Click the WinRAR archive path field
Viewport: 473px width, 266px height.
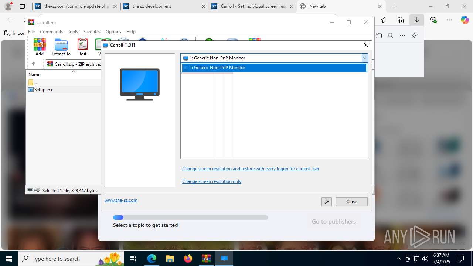click(73, 64)
